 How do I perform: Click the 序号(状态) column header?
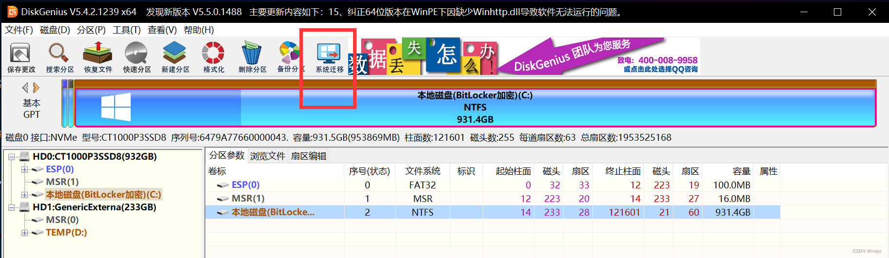tap(369, 171)
